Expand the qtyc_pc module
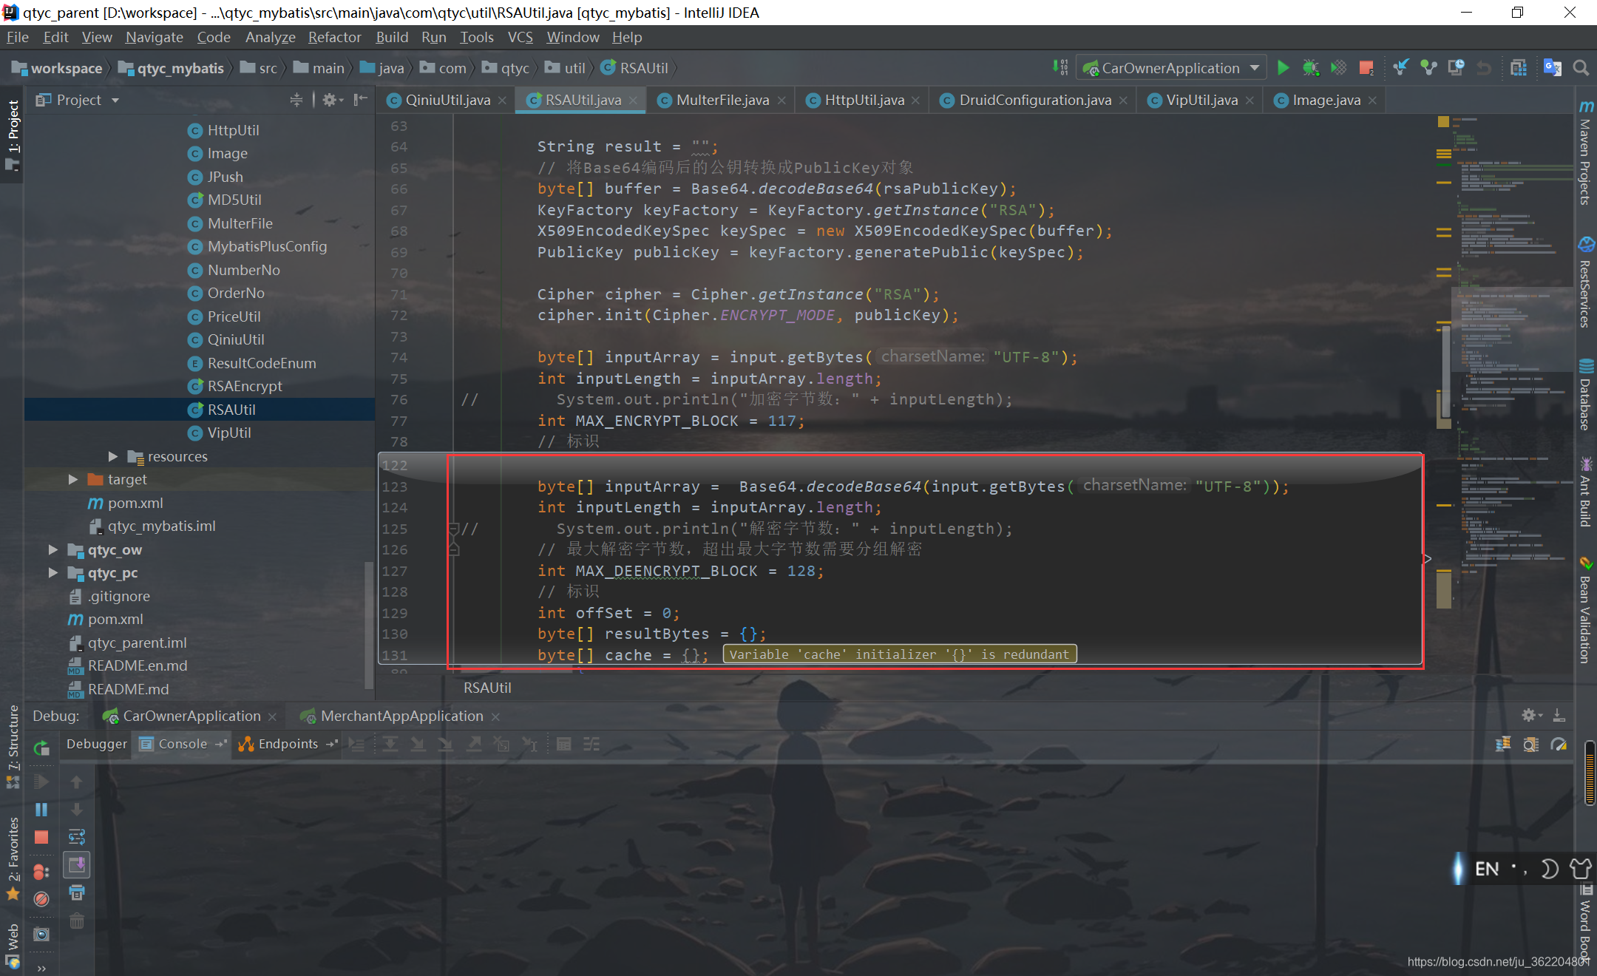Viewport: 1597px width, 976px height. coord(52,572)
